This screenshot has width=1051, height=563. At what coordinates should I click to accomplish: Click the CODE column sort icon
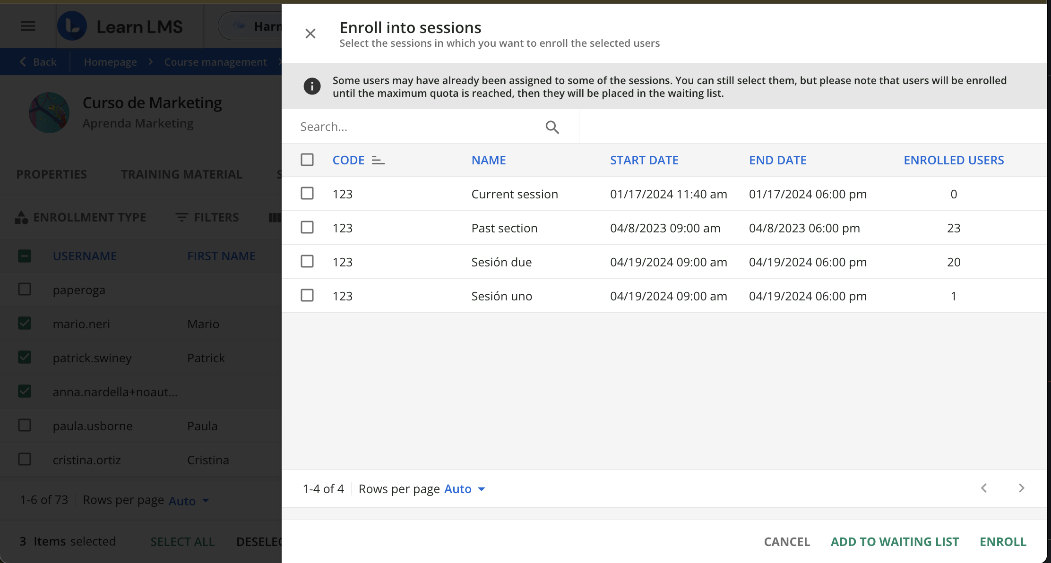click(378, 161)
